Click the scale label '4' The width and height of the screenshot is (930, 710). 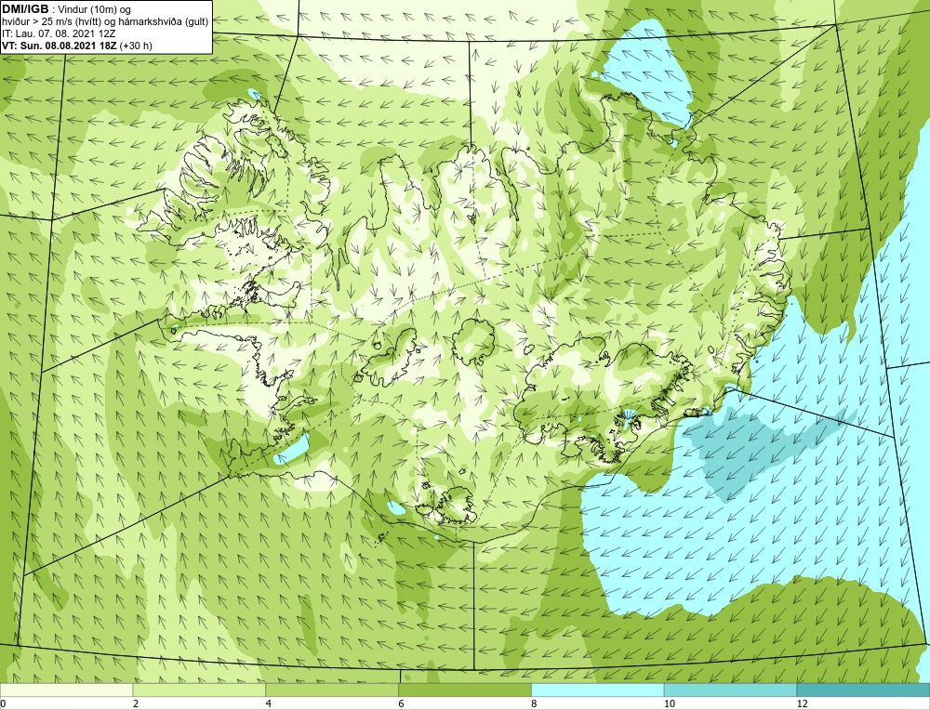pyautogui.click(x=269, y=703)
